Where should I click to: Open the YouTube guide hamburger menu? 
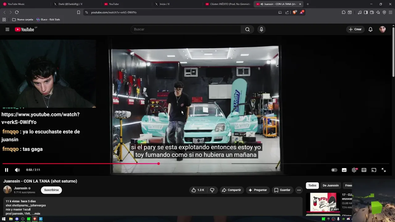(x=7, y=29)
